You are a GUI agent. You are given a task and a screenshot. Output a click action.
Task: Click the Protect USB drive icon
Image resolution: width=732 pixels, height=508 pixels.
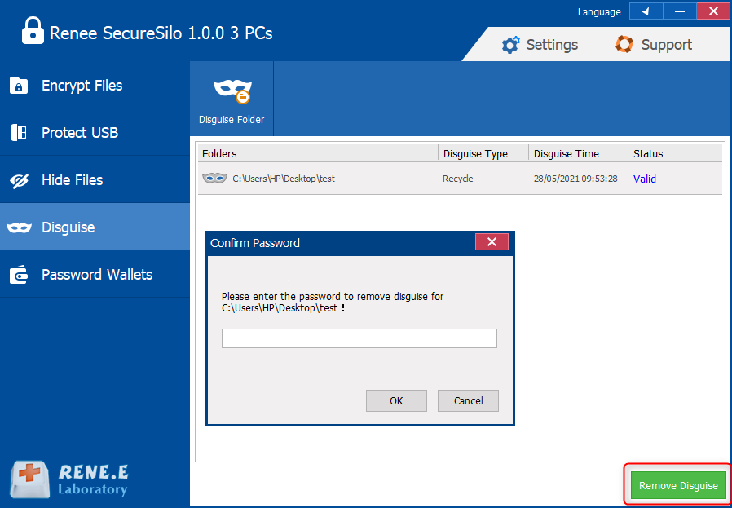pyautogui.click(x=19, y=132)
